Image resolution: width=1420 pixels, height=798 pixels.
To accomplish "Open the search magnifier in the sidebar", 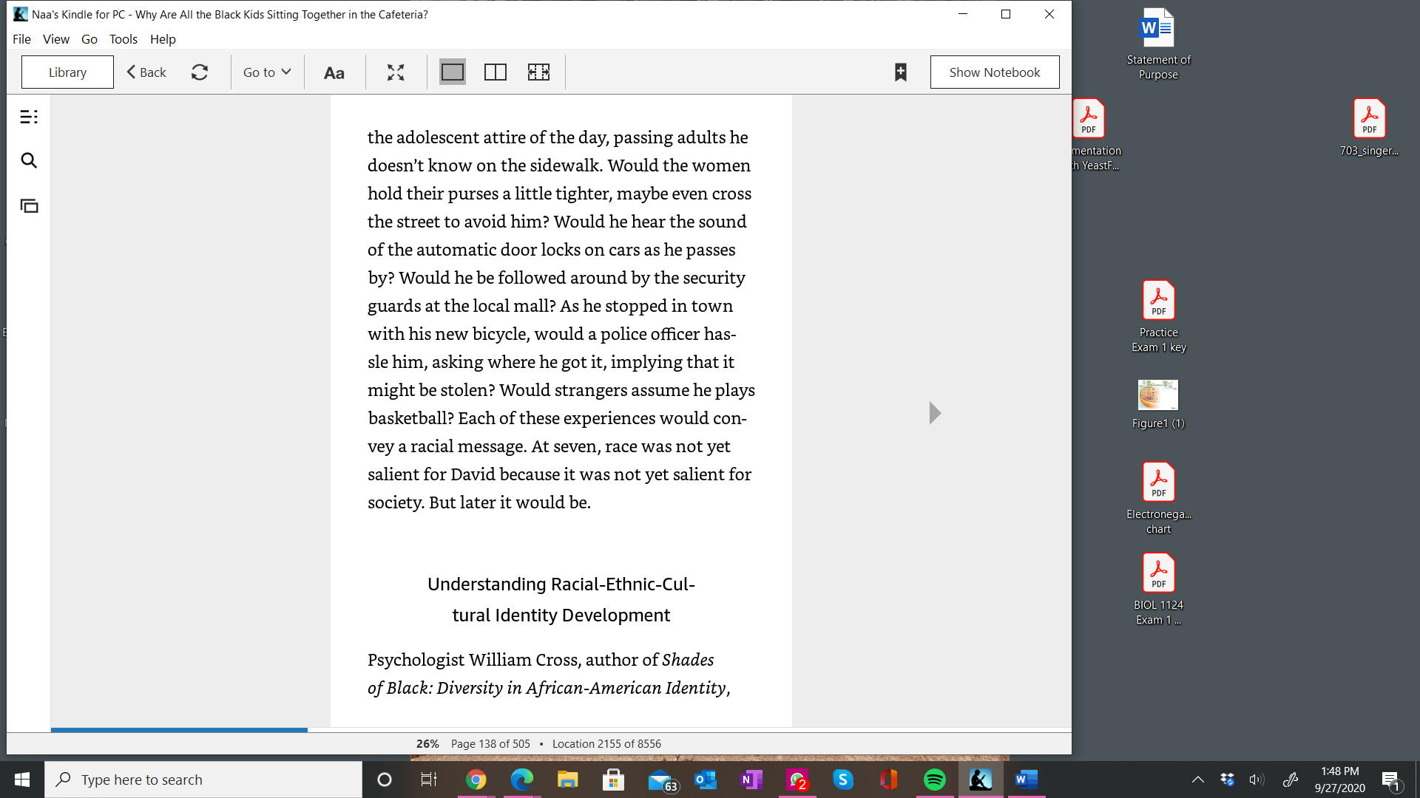I will [29, 160].
